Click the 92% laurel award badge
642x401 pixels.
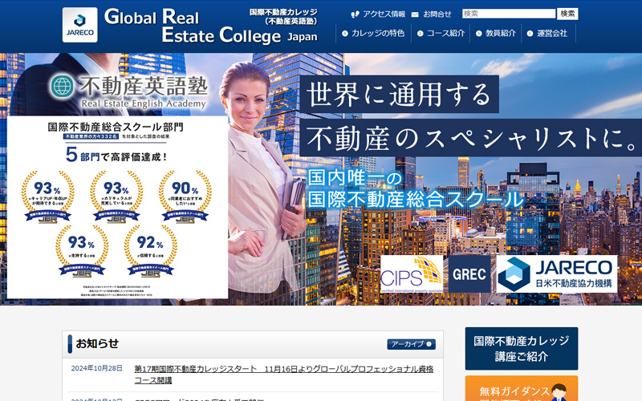pos(150,251)
